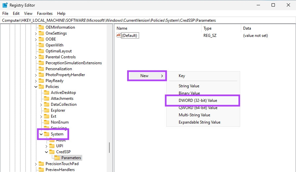Minimize the Registry Editor window
This screenshot has width=296, height=172.
point(258,5)
